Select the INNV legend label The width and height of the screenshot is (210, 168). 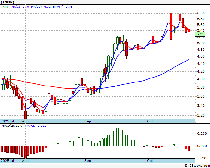coord(5,7)
